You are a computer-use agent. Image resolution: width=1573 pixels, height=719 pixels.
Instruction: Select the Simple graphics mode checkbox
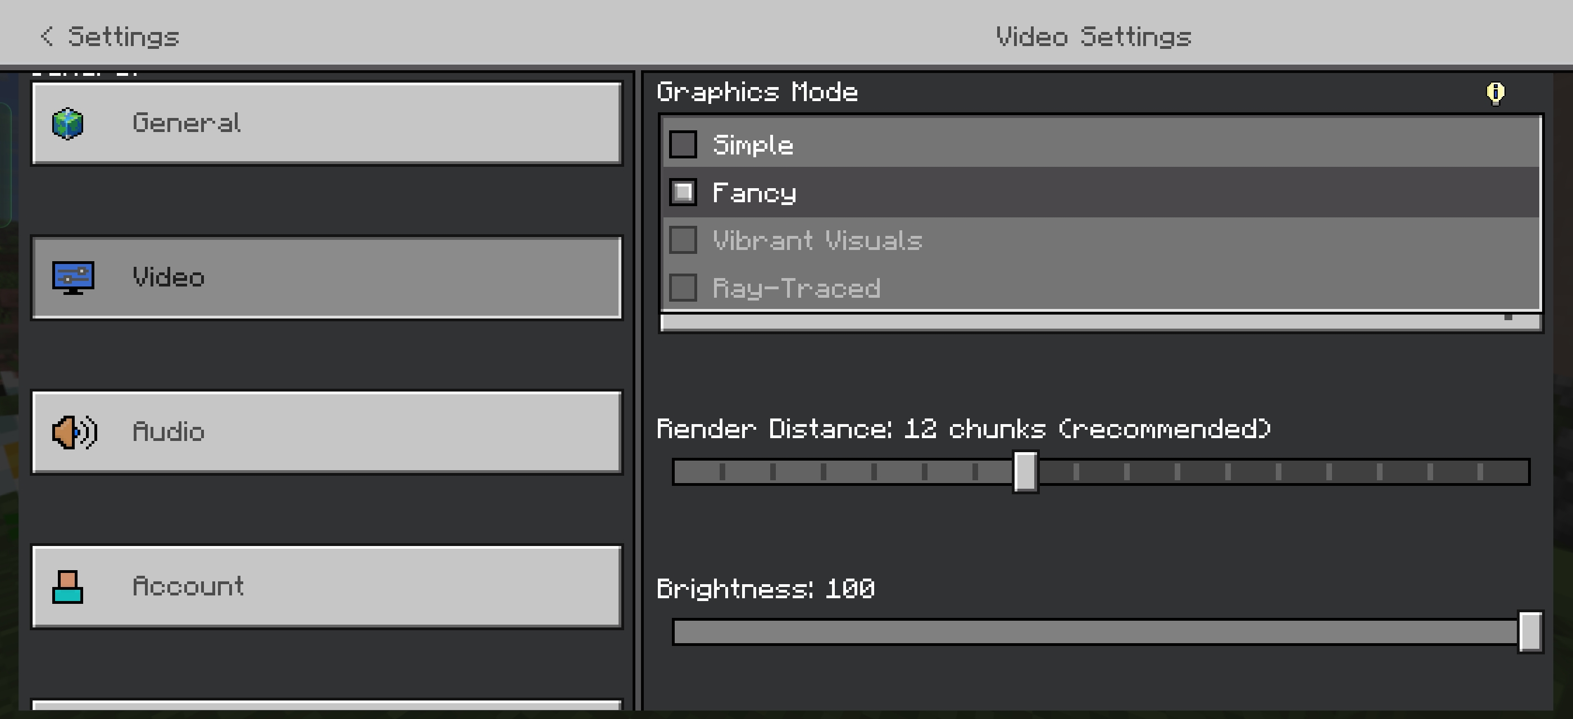click(683, 145)
